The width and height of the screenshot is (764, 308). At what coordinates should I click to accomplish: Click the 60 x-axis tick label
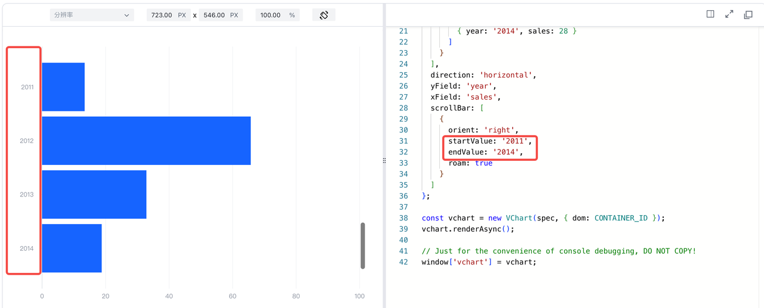click(233, 296)
